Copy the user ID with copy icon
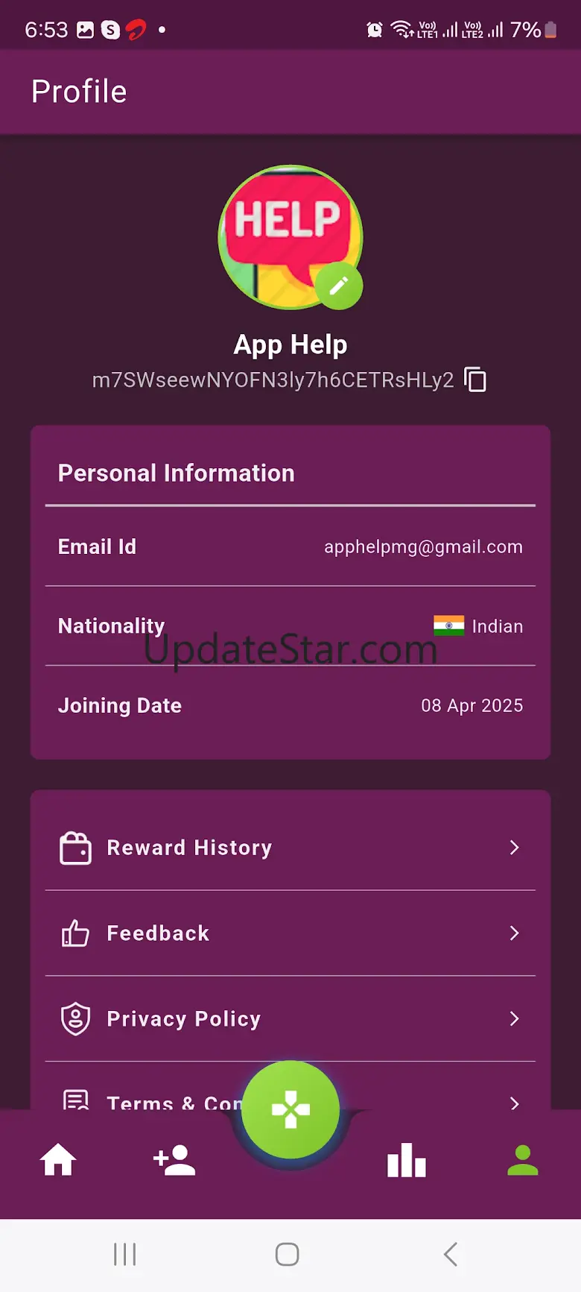Image resolution: width=581 pixels, height=1292 pixels. point(475,379)
